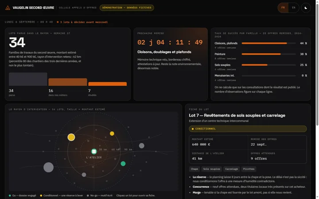Click the Go — dossier engagé legend
Screen dimensions: 319x199
click(x=23, y=195)
